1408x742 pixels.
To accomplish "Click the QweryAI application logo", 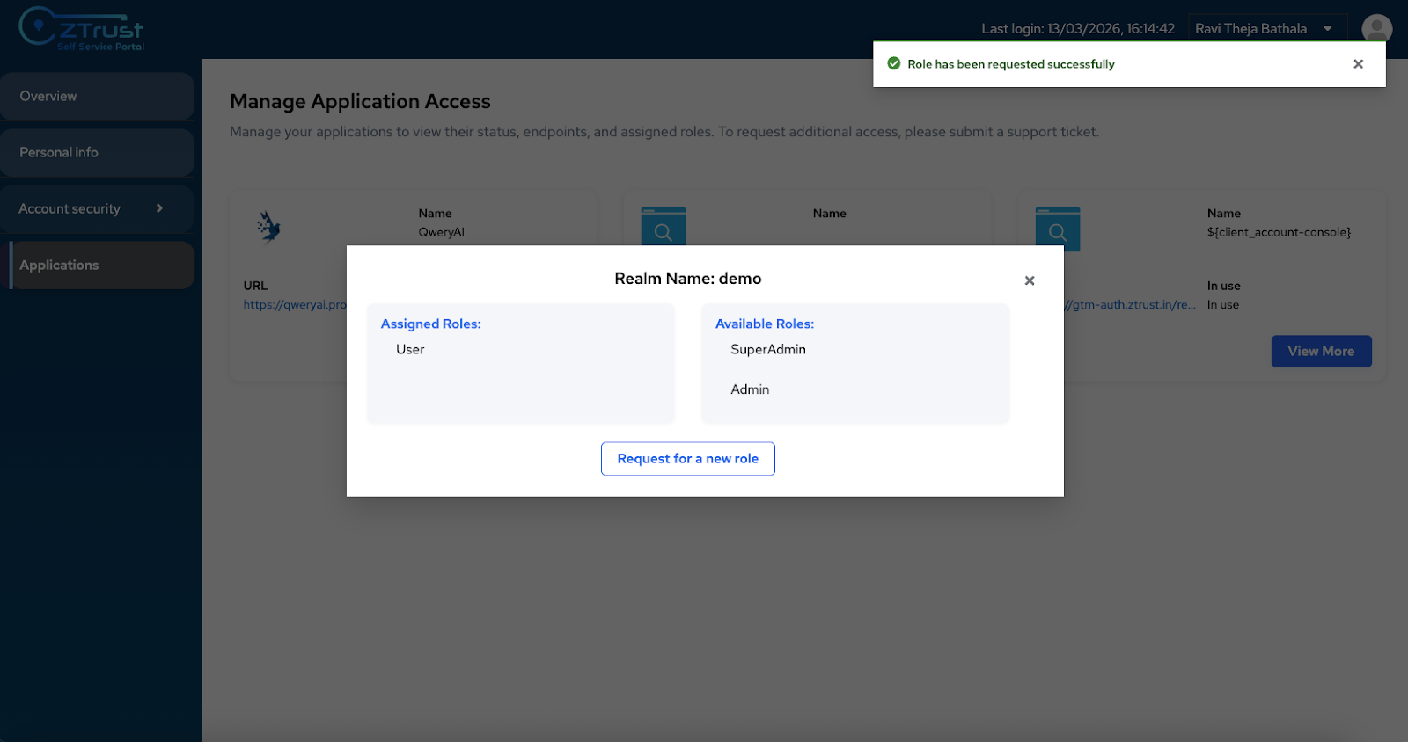I will 268,227.
